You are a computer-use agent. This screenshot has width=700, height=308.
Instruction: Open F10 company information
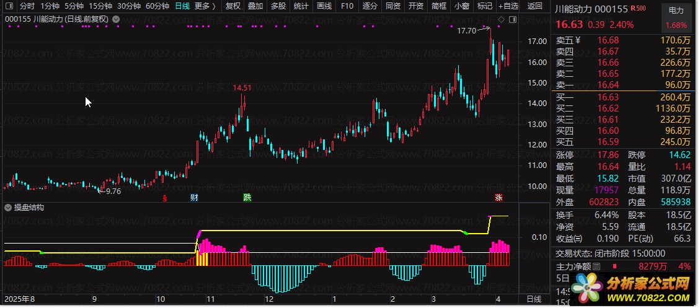pyautogui.click(x=347, y=6)
